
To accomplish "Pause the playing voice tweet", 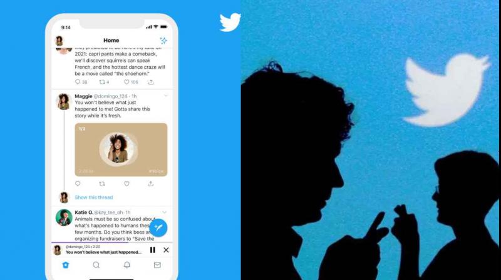I will pos(153,250).
